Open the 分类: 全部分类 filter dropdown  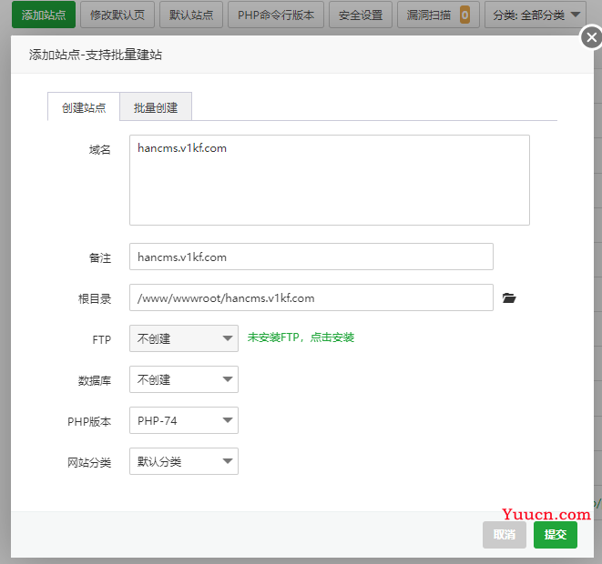pos(536,15)
